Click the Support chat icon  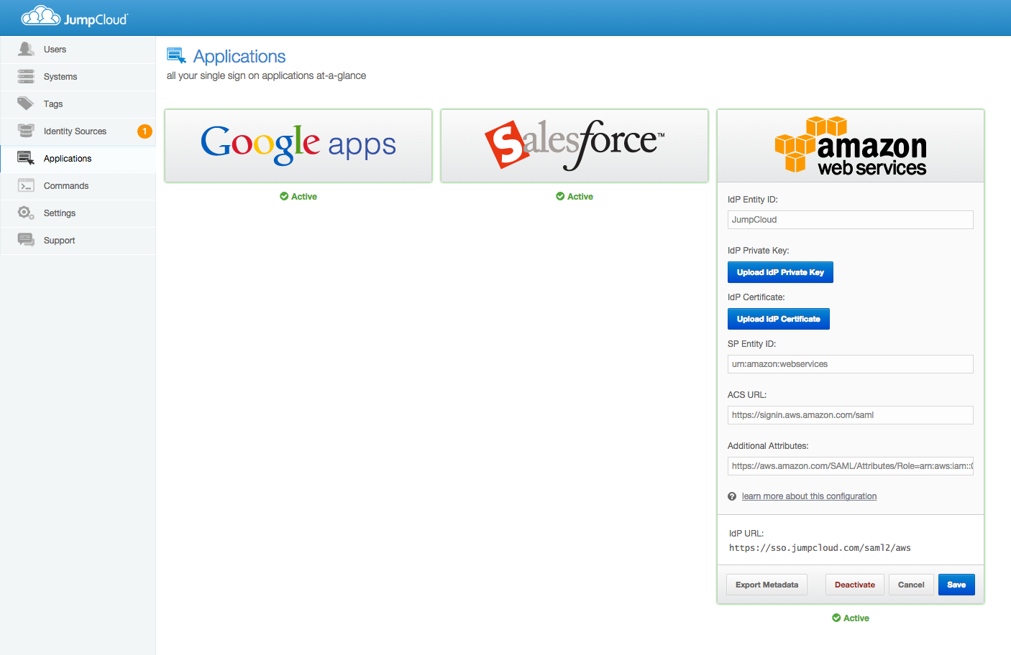[x=26, y=240]
